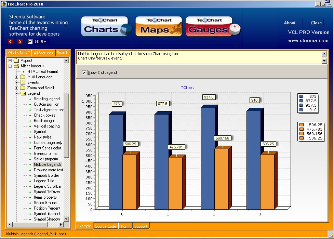Go to previous demo with red left arrow
The width and height of the screenshot is (334, 239).
[x=11, y=41]
